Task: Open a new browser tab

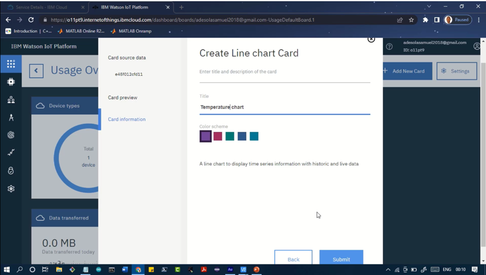Action: [181, 7]
